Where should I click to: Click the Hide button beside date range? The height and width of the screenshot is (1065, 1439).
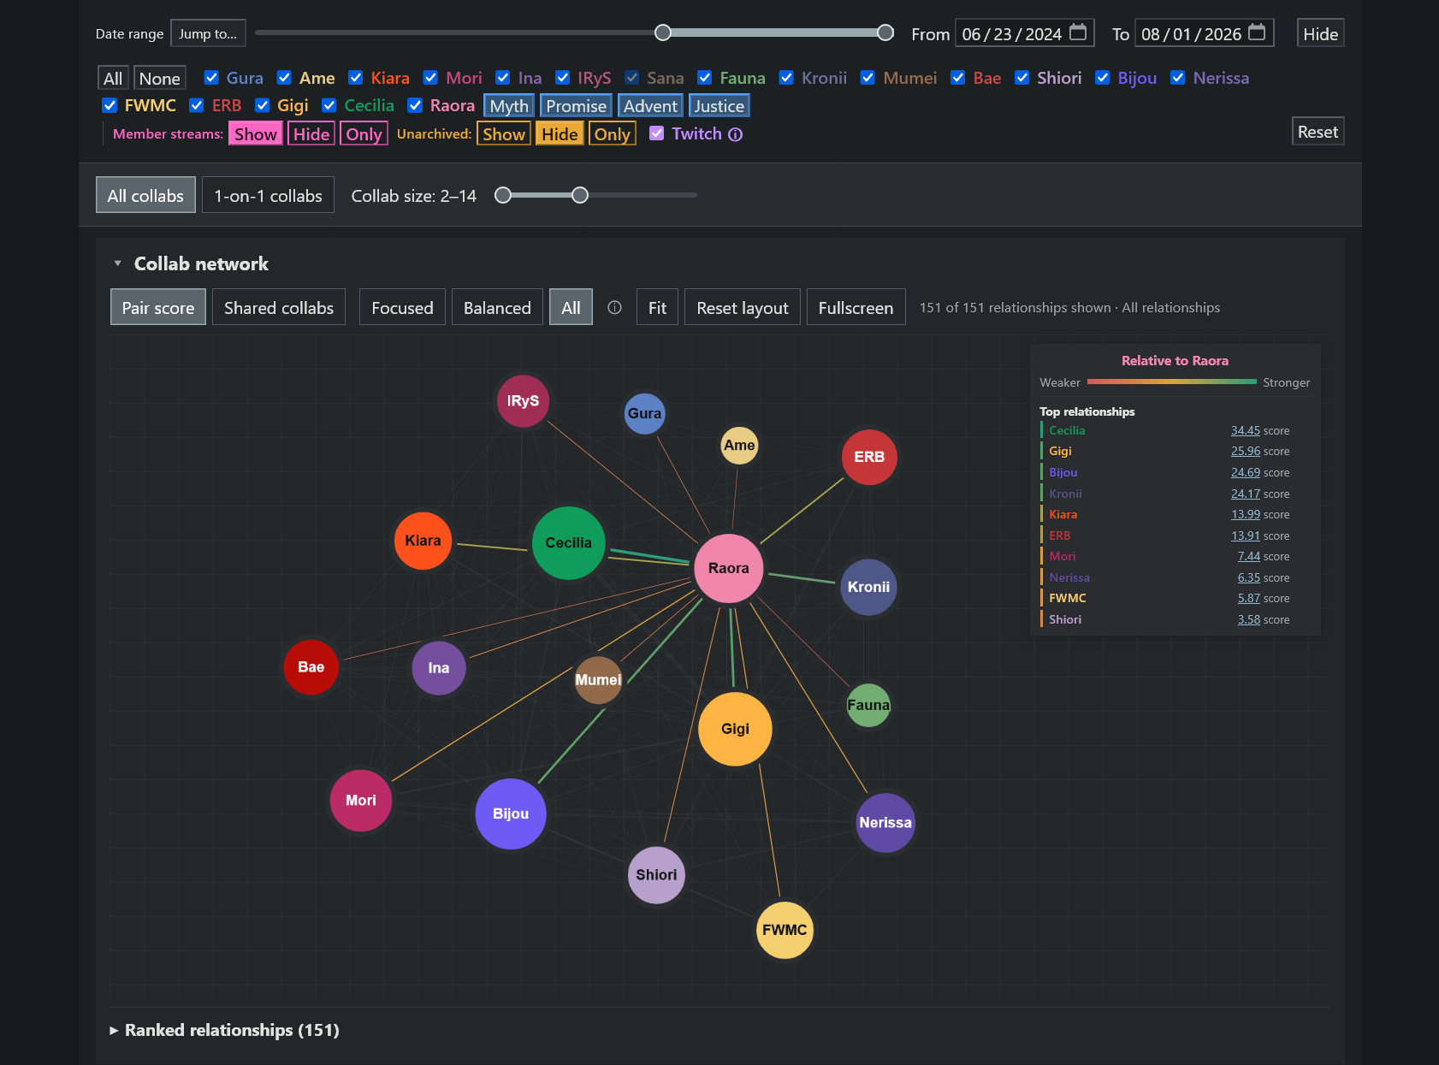tap(1320, 33)
